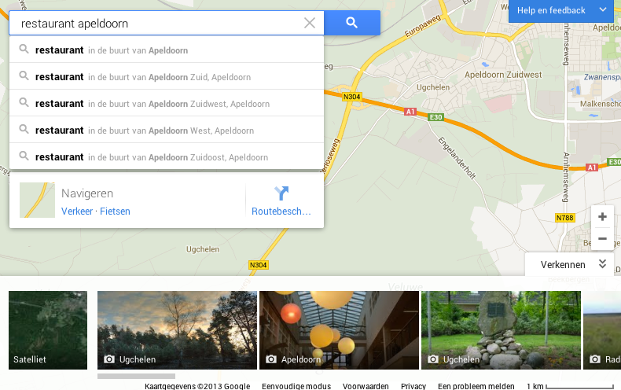The width and height of the screenshot is (621, 390).
Task: Select suggestion restaurant near Apeldoorn West
Action: point(167,131)
